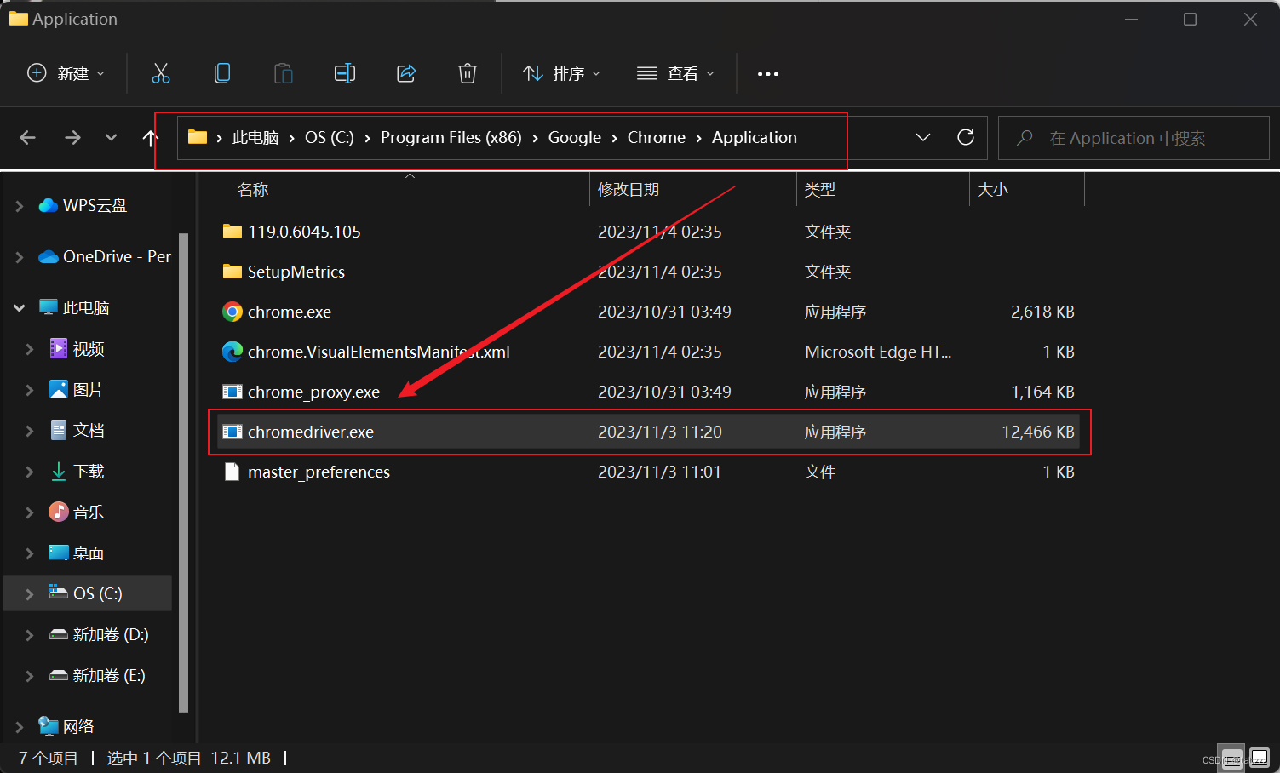Viewport: 1280px width, 773px height.
Task: Expand the WPS云盘 tree node
Action: (20, 205)
